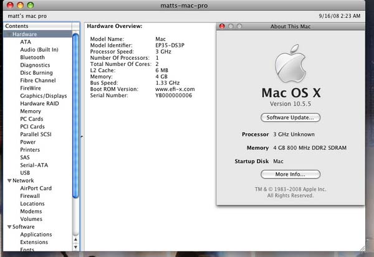This screenshot has width=374, height=257.
Task: Select Serial-ATA in the hardware list
Action: coord(34,165)
